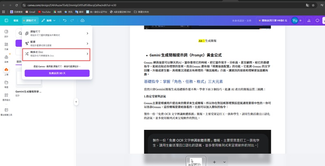This screenshot has height=166, width=325.
Task: Click the 1.指定受眾與語氣 subheading
Action: point(155,96)
